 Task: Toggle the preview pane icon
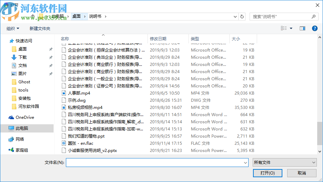302,28
